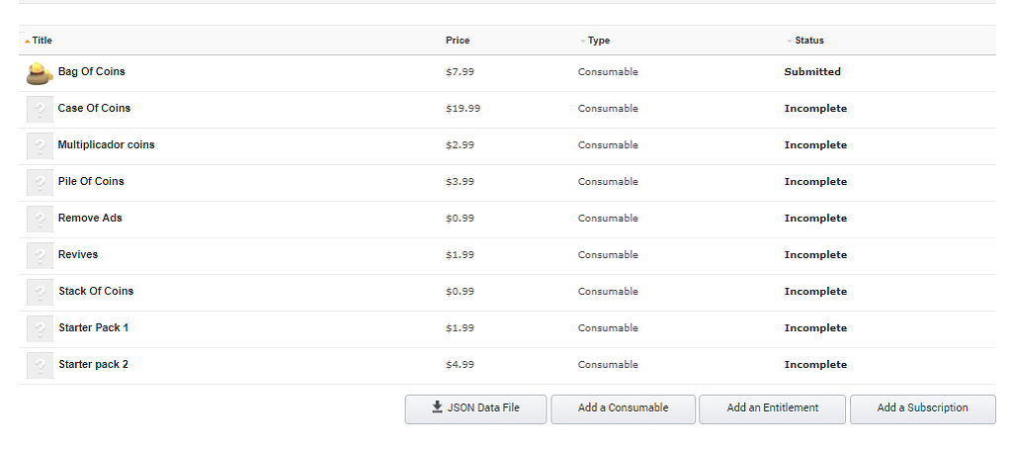The image size is (1012, 450).
Task: Open the Remove Ads item
Action: 90,219
